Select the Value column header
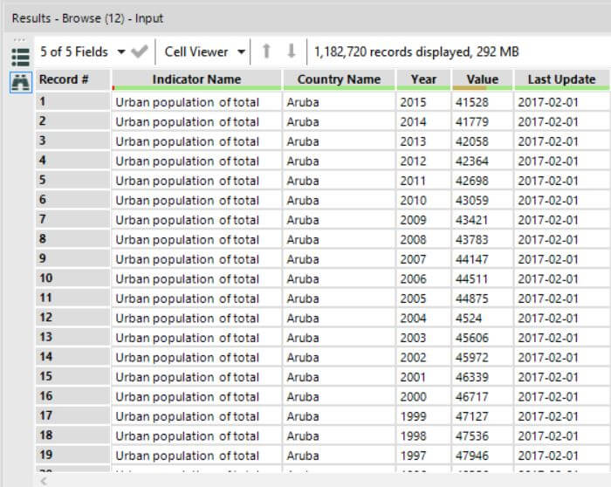611x487 pixels. [482, 79]
